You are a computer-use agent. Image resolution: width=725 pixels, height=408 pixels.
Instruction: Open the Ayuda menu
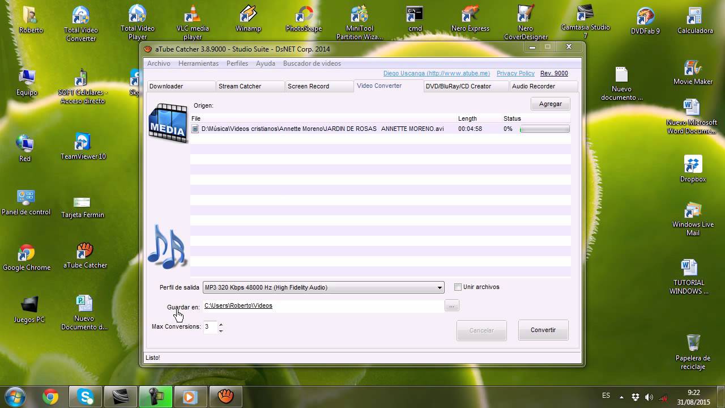(x=265, y=63)
